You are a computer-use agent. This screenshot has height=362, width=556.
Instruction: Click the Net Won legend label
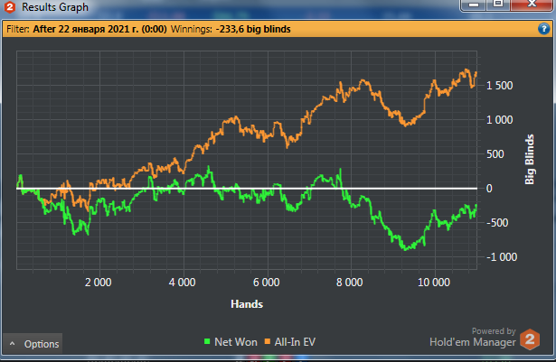click(236, 342)
